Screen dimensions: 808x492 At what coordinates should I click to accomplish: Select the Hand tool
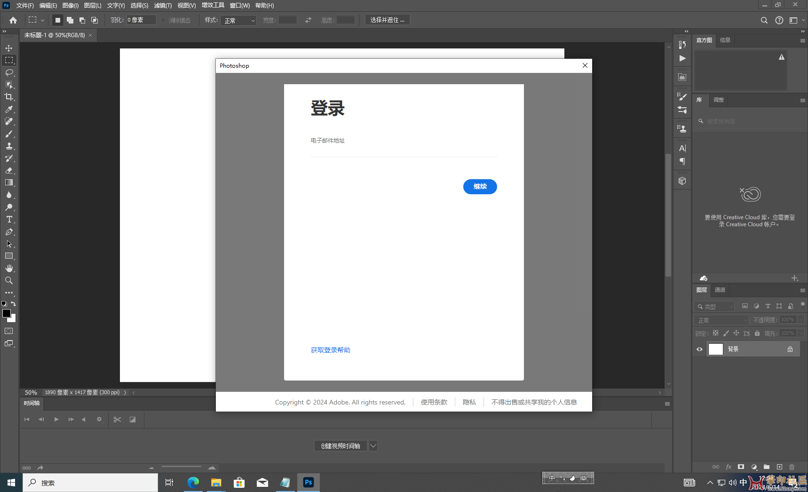pos(9,268)
